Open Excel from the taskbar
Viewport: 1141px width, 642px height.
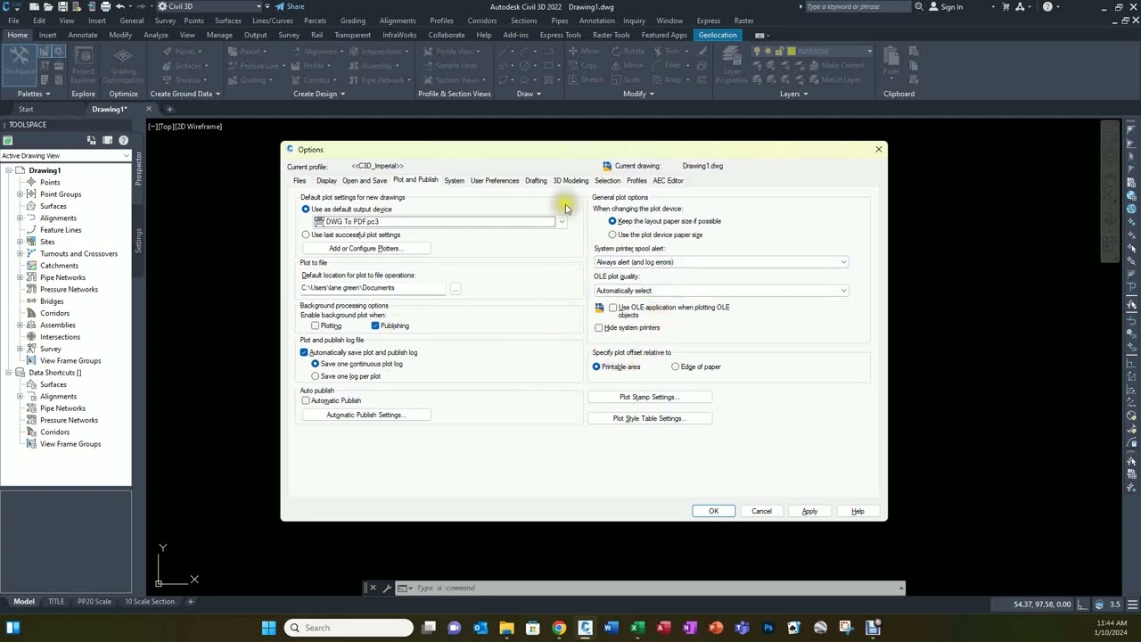point(636,628)
